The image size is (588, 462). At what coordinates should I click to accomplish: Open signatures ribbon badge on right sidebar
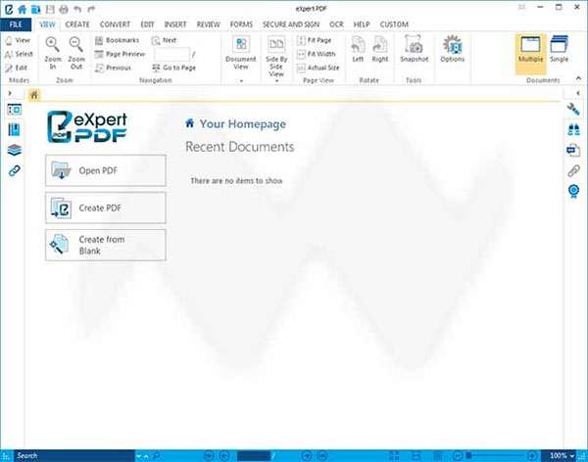(x=573, y=192)
